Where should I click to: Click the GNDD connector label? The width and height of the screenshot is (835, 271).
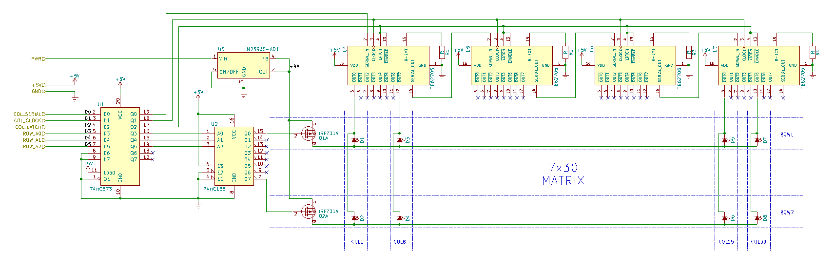point(39,91)
